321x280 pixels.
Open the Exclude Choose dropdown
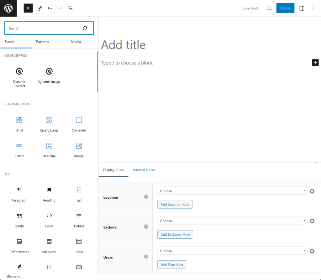232,221
